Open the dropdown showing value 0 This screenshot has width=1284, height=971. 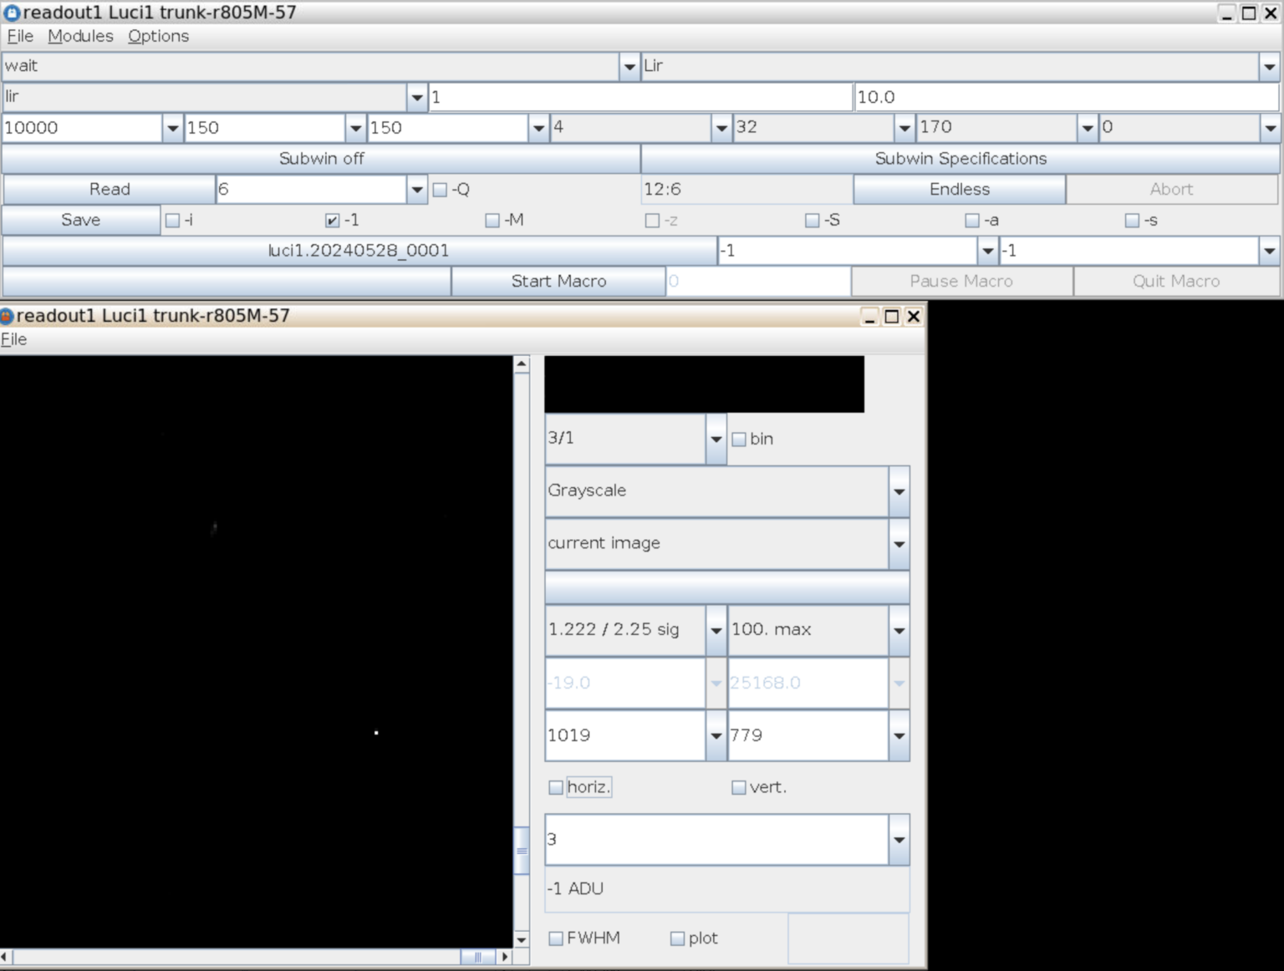tap(1270, 128)
